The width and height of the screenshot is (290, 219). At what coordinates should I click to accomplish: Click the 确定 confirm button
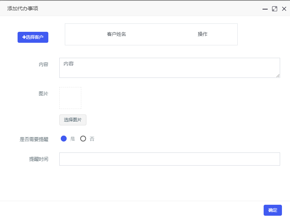[x=273, y=210]
